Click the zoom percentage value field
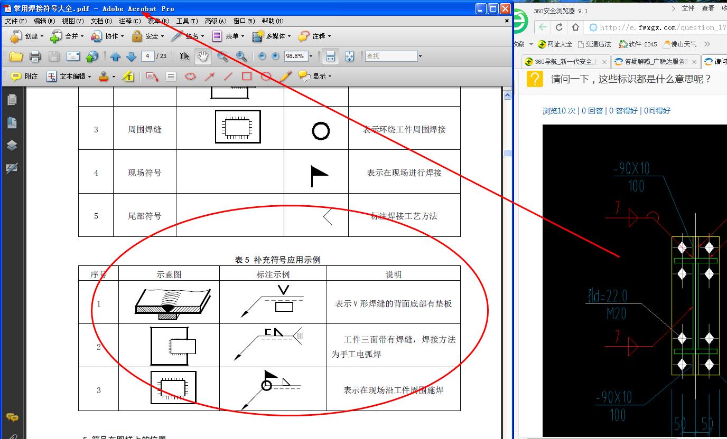Screen dimensions: 727x439 click(x=296, y=56)
